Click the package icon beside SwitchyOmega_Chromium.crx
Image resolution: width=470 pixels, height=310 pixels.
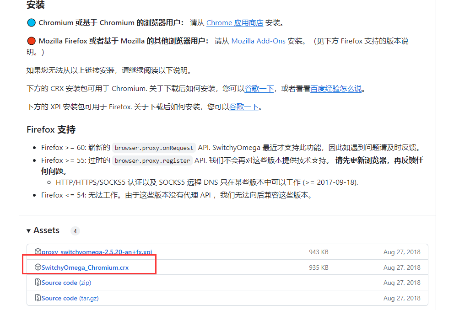pyautogui.click(x=38, y=267)
